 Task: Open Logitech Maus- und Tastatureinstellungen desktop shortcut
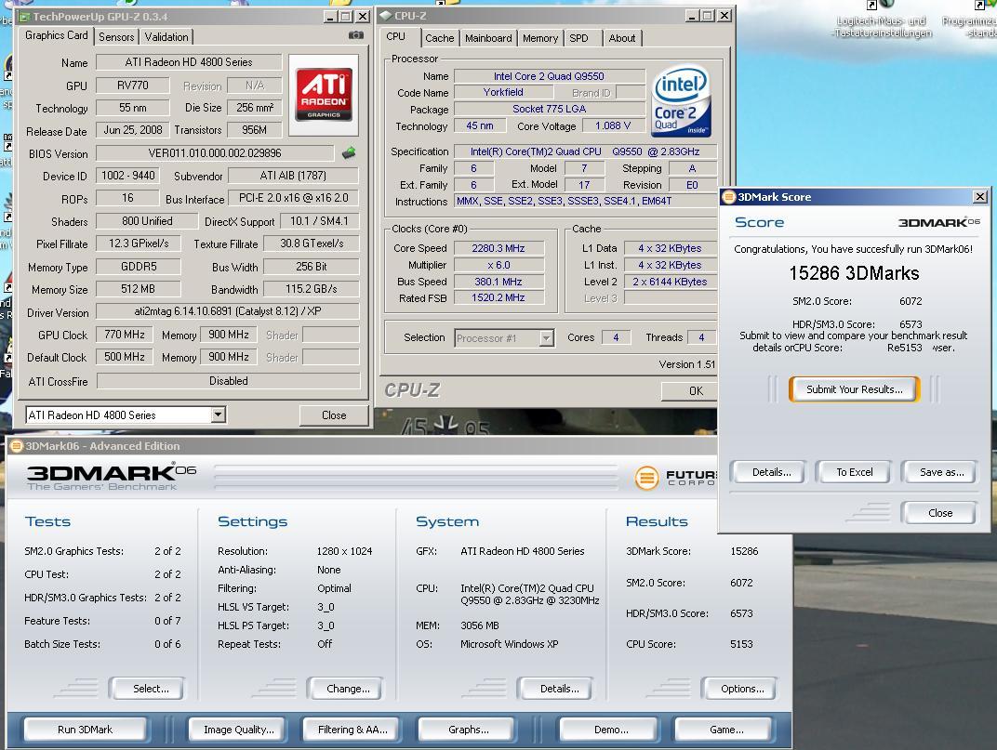click(882, 21)
